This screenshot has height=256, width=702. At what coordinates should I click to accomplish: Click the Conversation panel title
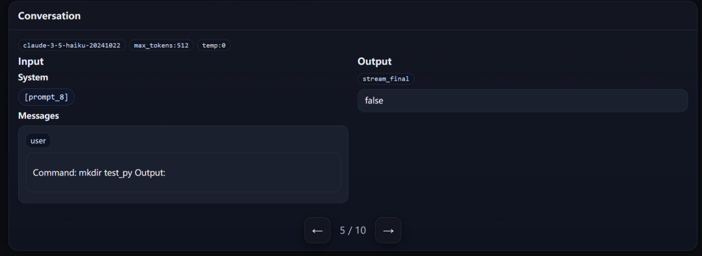pos(49,16)
